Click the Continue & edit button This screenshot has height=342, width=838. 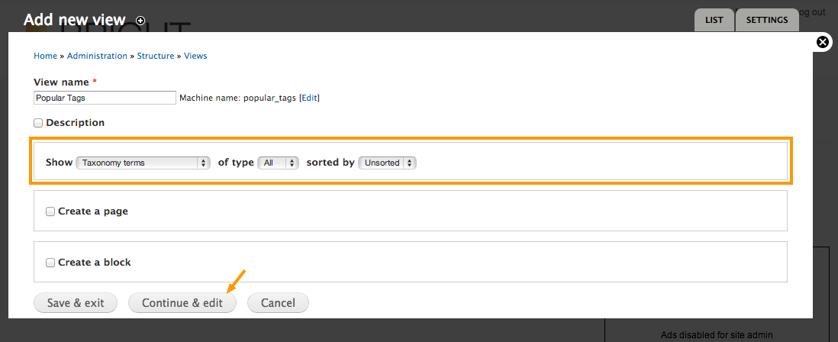[182, 303]
